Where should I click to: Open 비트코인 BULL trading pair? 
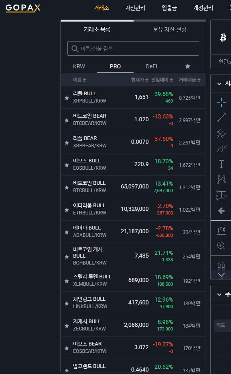pyautogui.click(x=133, y=187)
